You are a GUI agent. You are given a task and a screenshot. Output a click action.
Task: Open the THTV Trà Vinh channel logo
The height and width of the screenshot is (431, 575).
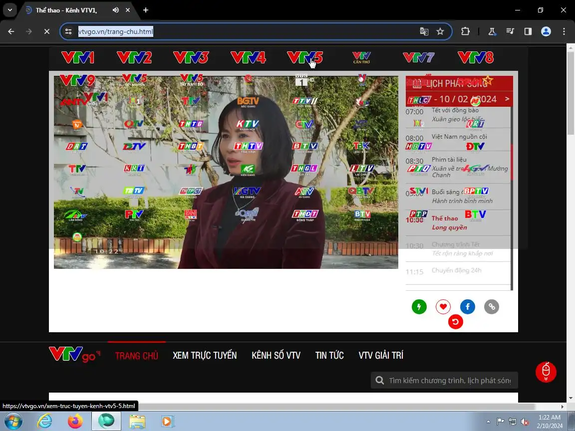(248, 147)
